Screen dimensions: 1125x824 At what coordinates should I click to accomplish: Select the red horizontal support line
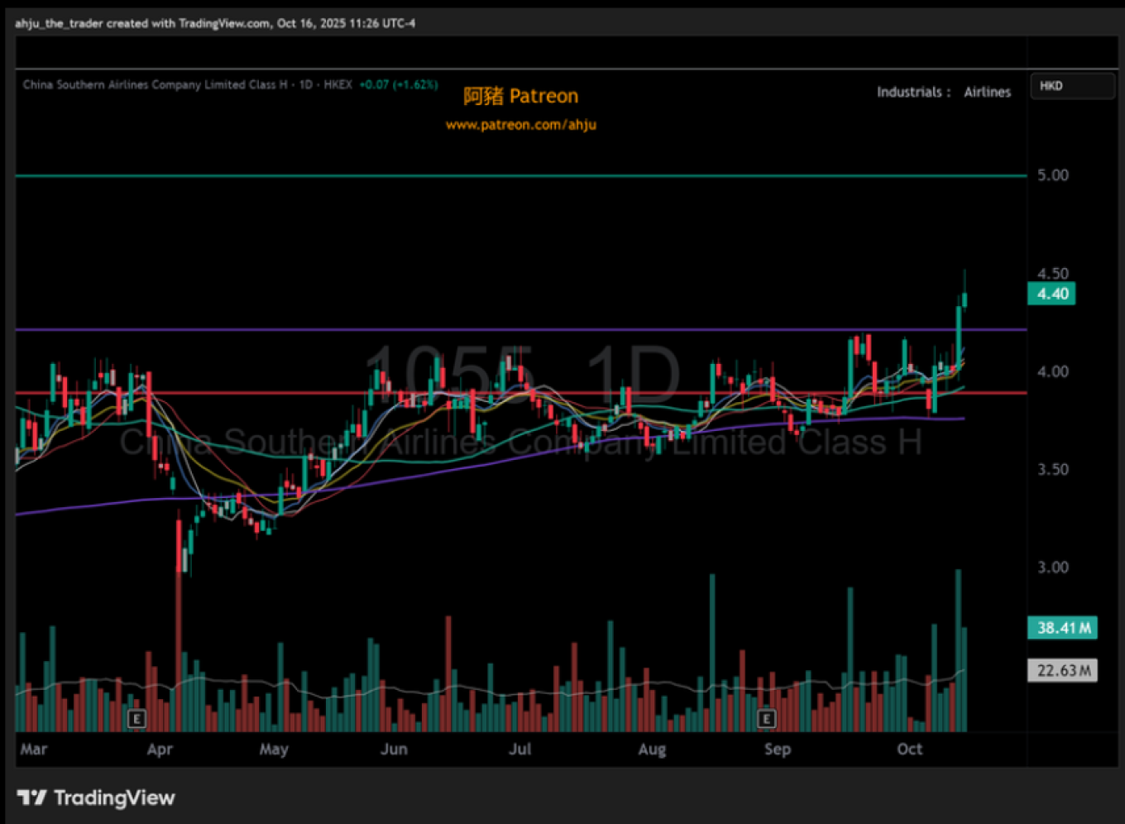click(x=248, y=393)
